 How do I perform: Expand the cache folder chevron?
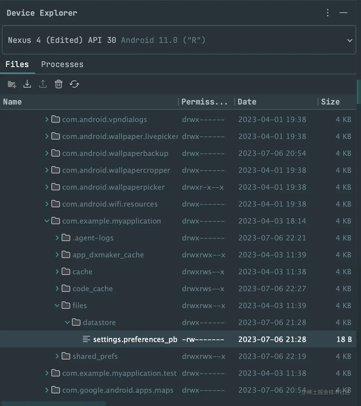[x=57, y=272]
